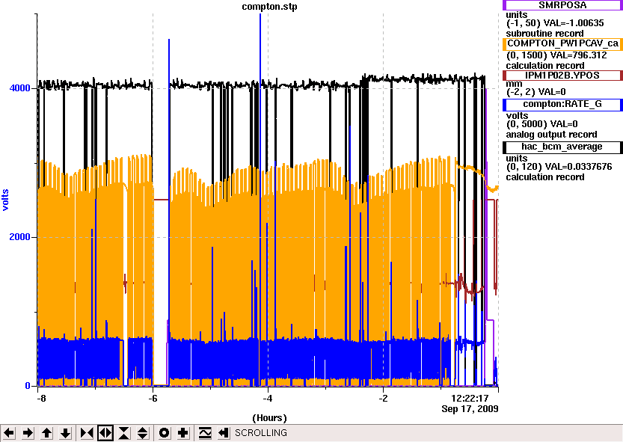Click the waveform refresh icon
The width and height of the screenshot is (623, 442).
click(x=205, y=433)
